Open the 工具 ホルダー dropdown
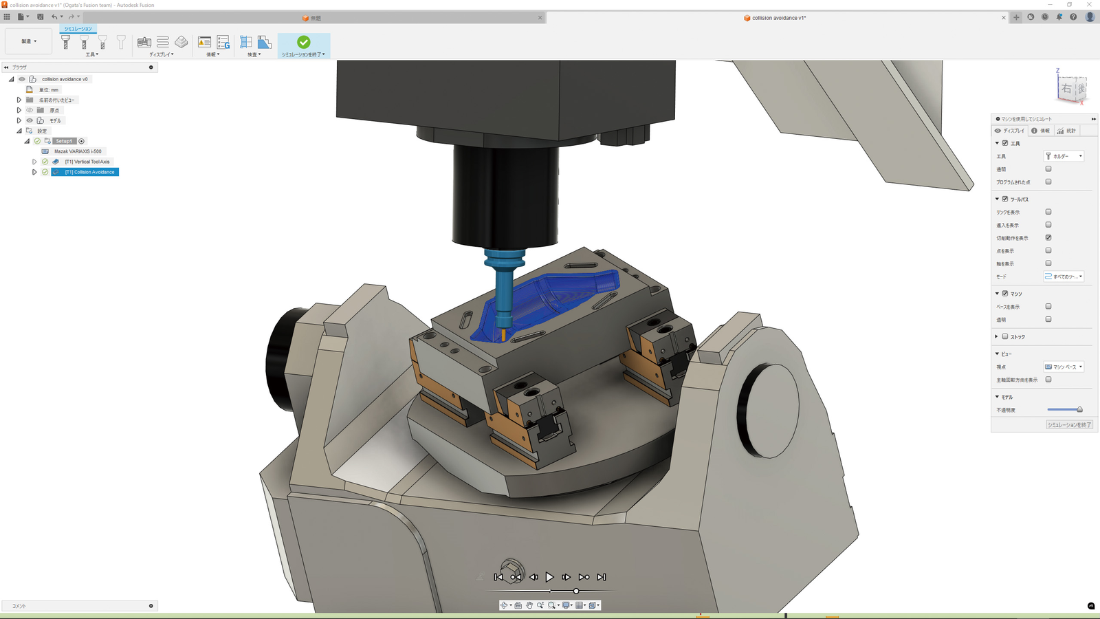The width and height of the screenshot is (1100, 619). [1064, 156]
